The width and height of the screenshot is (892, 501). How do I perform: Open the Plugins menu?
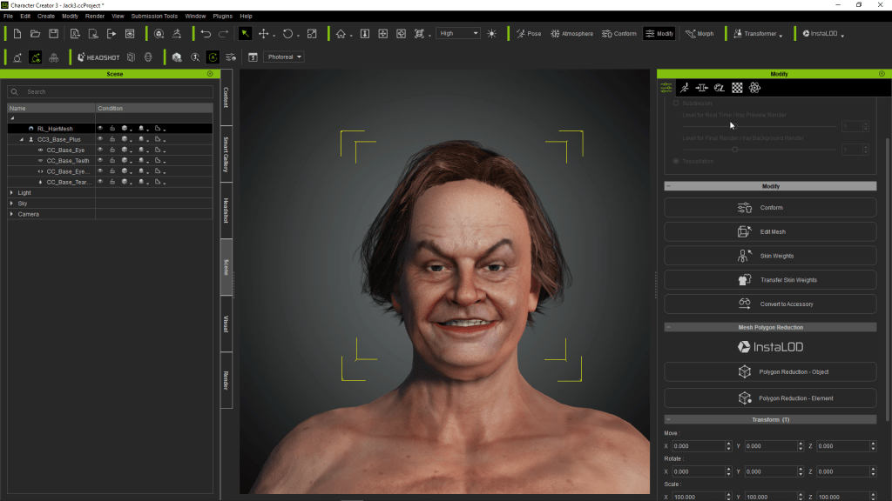click(222, 16)
